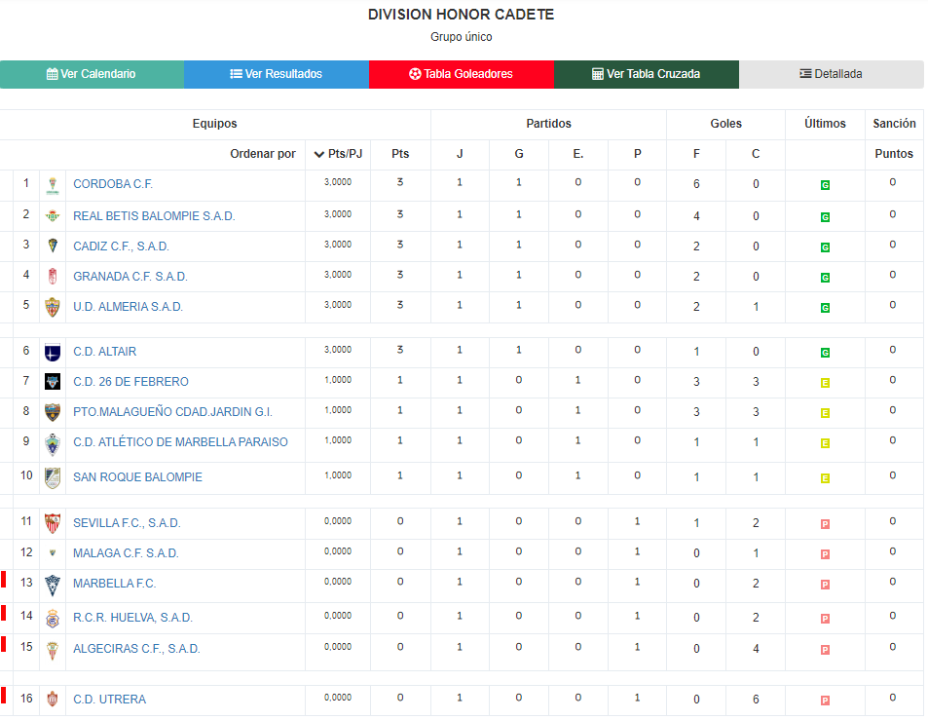Viewport: 928px width, 720px height.
Task: Click the R.C.R. Huelva crest icon
Action: coord(53,618)
